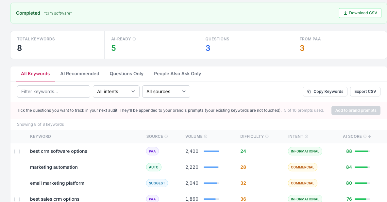Select the Questions Only tab
Image resolution: width=387 pixels, height=202 pixels.
coord(126,74)
